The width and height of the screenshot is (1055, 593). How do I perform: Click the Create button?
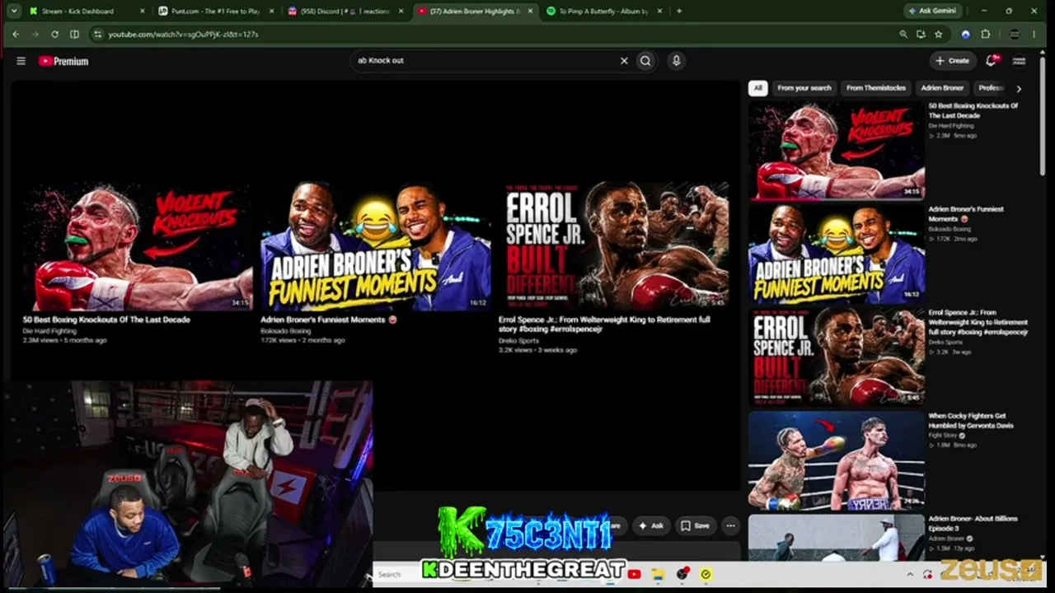click(953, 60)
